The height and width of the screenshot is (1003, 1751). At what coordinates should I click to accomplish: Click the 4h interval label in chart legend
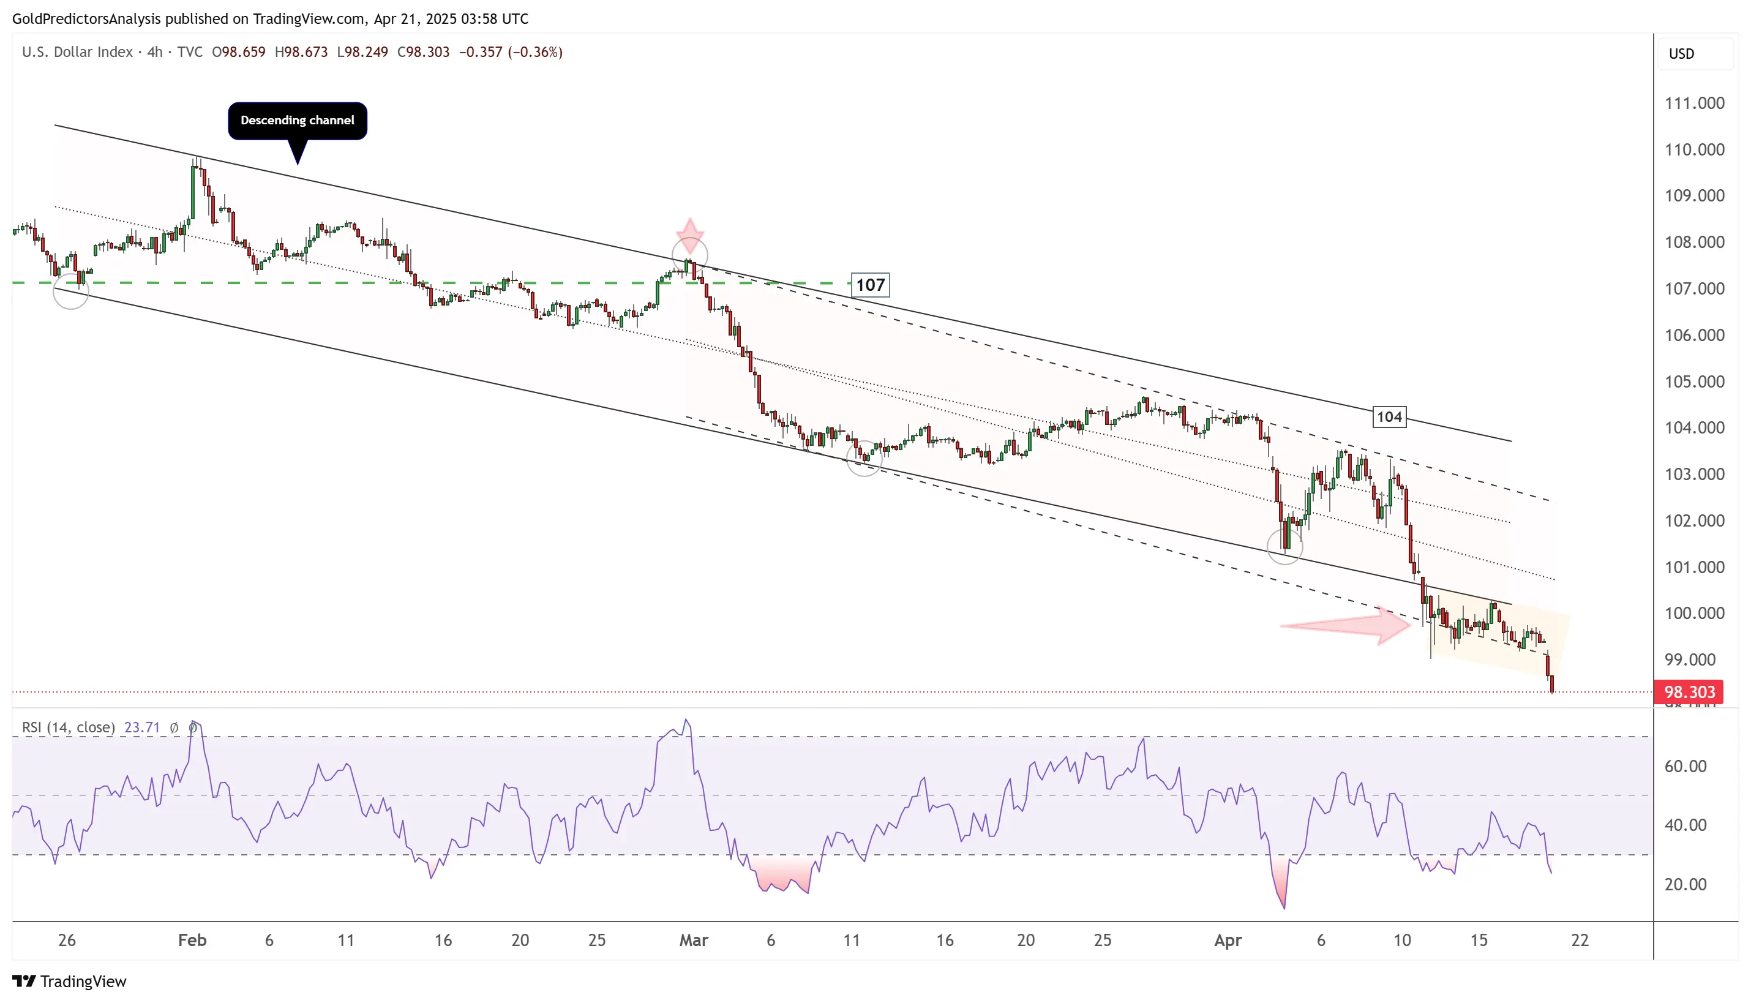[155, 53]
